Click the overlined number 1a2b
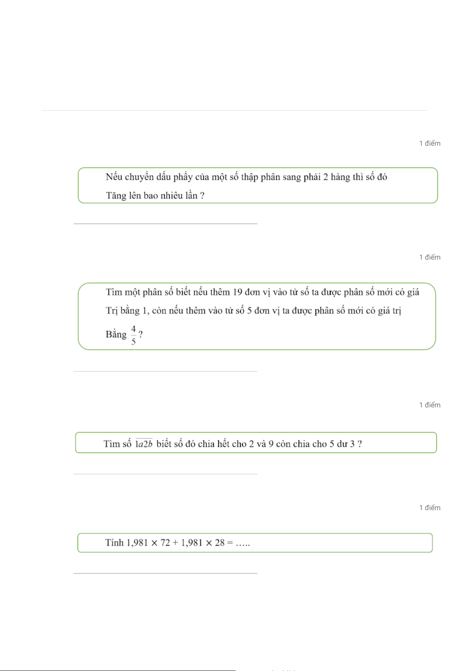The height and width of the screenshot is (671, 474). click(x=144, y=444)
